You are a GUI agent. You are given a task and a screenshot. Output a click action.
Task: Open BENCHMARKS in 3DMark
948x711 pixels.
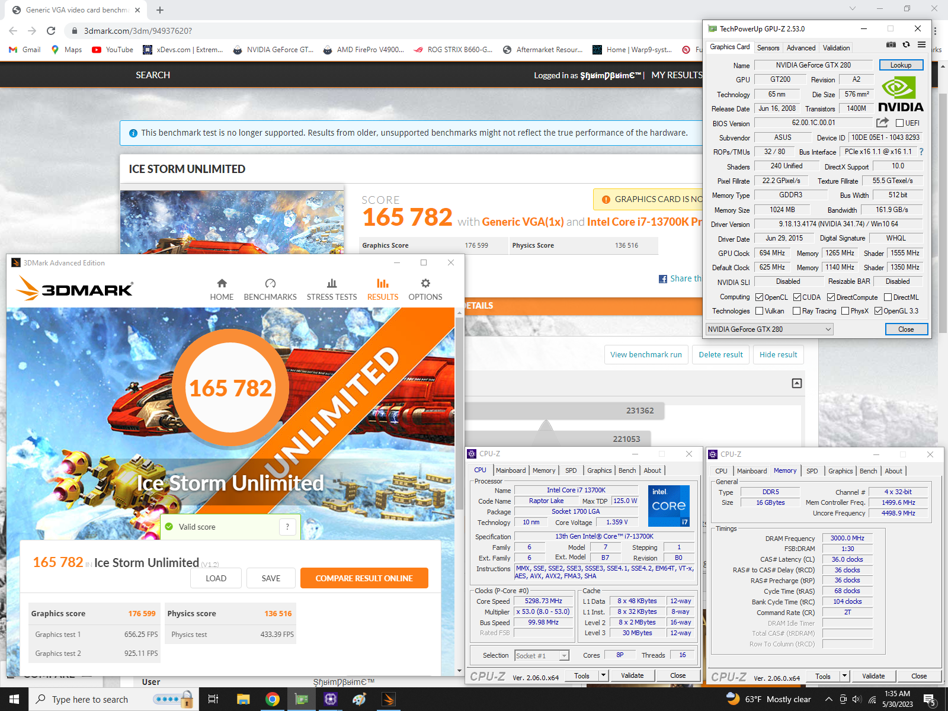[270, 290]
